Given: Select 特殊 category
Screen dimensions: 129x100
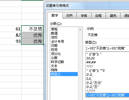Looking at the screenshot, I should click(x=64, y=70).
